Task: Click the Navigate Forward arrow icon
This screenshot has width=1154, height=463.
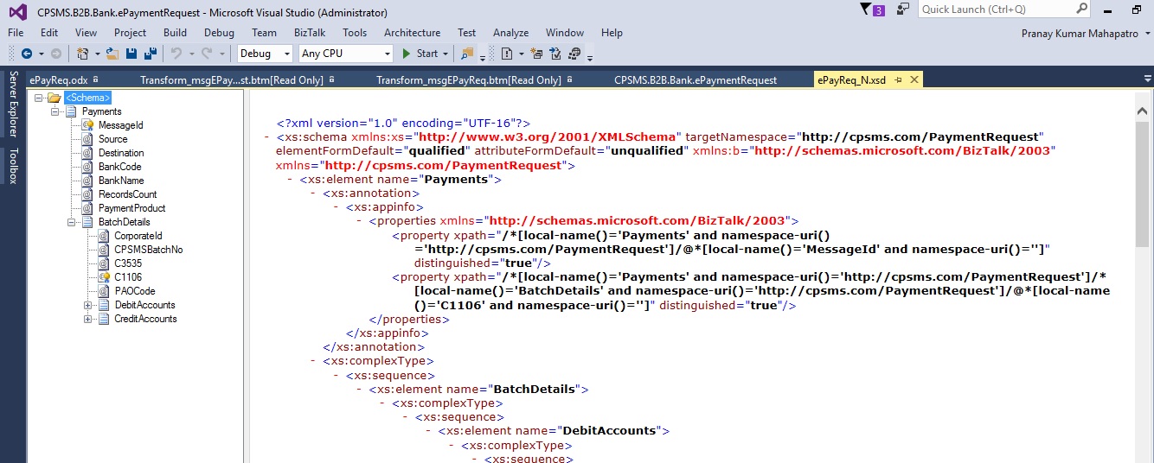Action: pyautogui.click(x=55, y=54)
